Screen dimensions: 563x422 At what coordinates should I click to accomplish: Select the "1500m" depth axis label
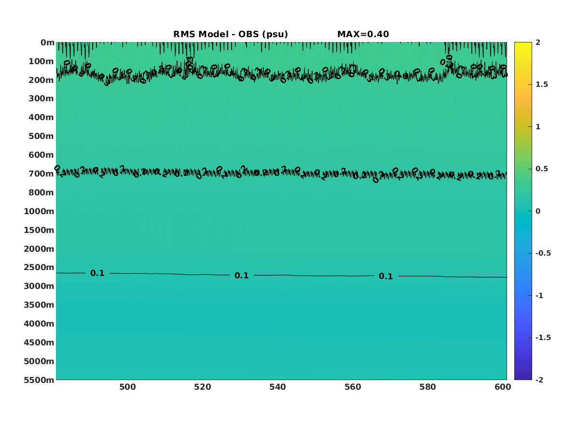coord(39,230)
